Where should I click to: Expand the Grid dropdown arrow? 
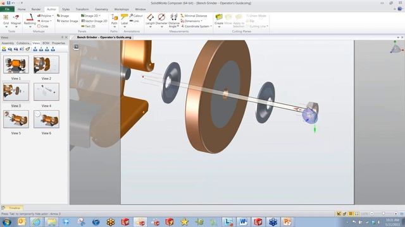point(6,26)
